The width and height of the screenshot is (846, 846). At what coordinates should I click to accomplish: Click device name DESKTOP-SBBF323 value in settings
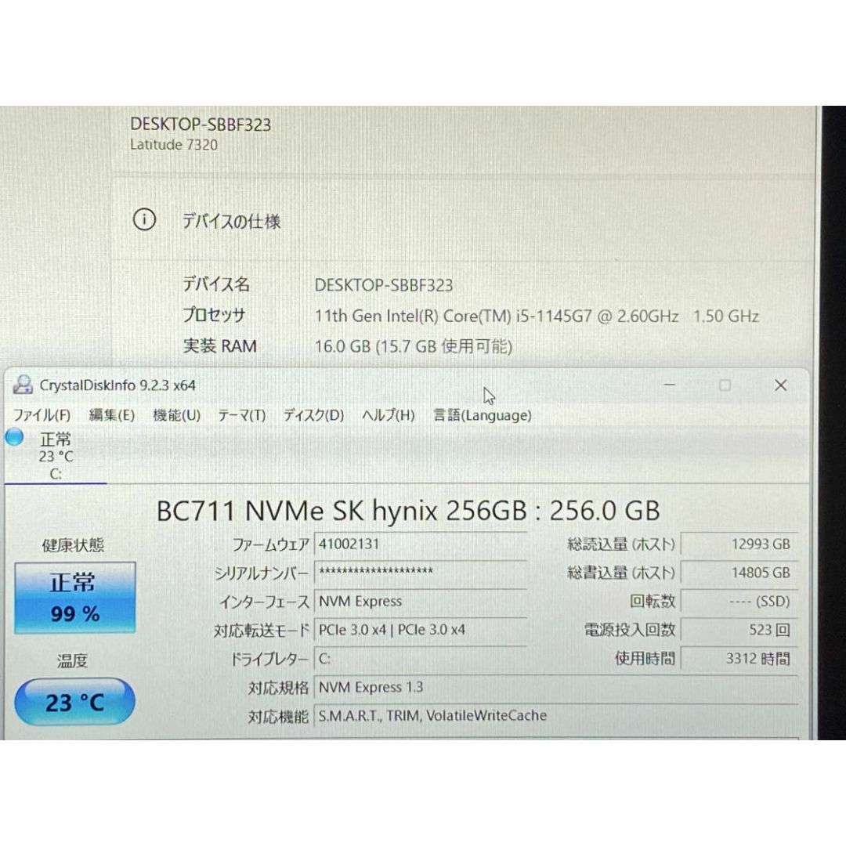point(384,285)
